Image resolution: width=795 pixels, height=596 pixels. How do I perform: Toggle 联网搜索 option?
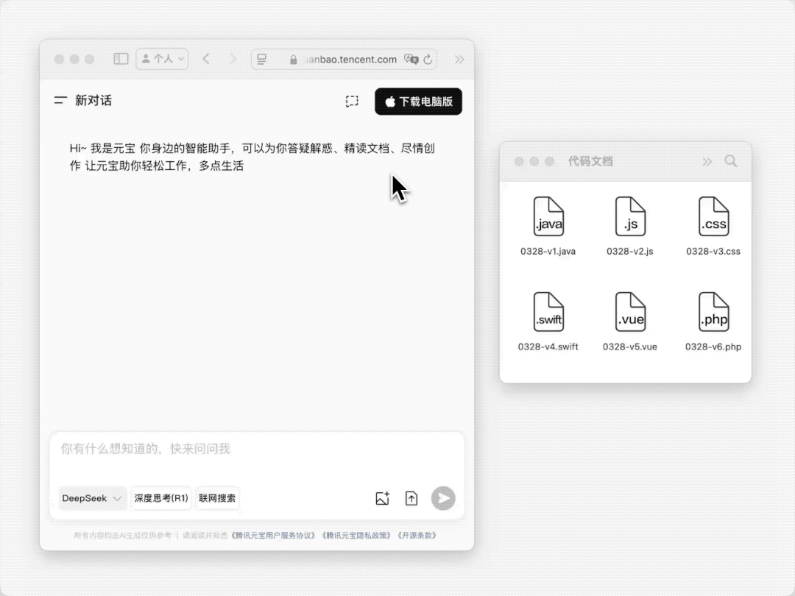coord(217,498)
